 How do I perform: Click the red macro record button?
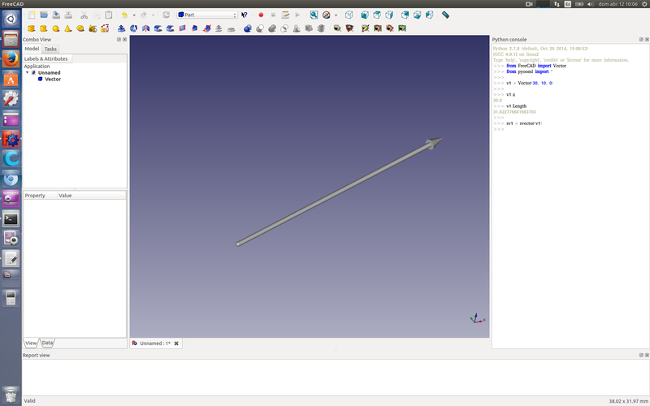pyautogui.click(x=261, y=15)
